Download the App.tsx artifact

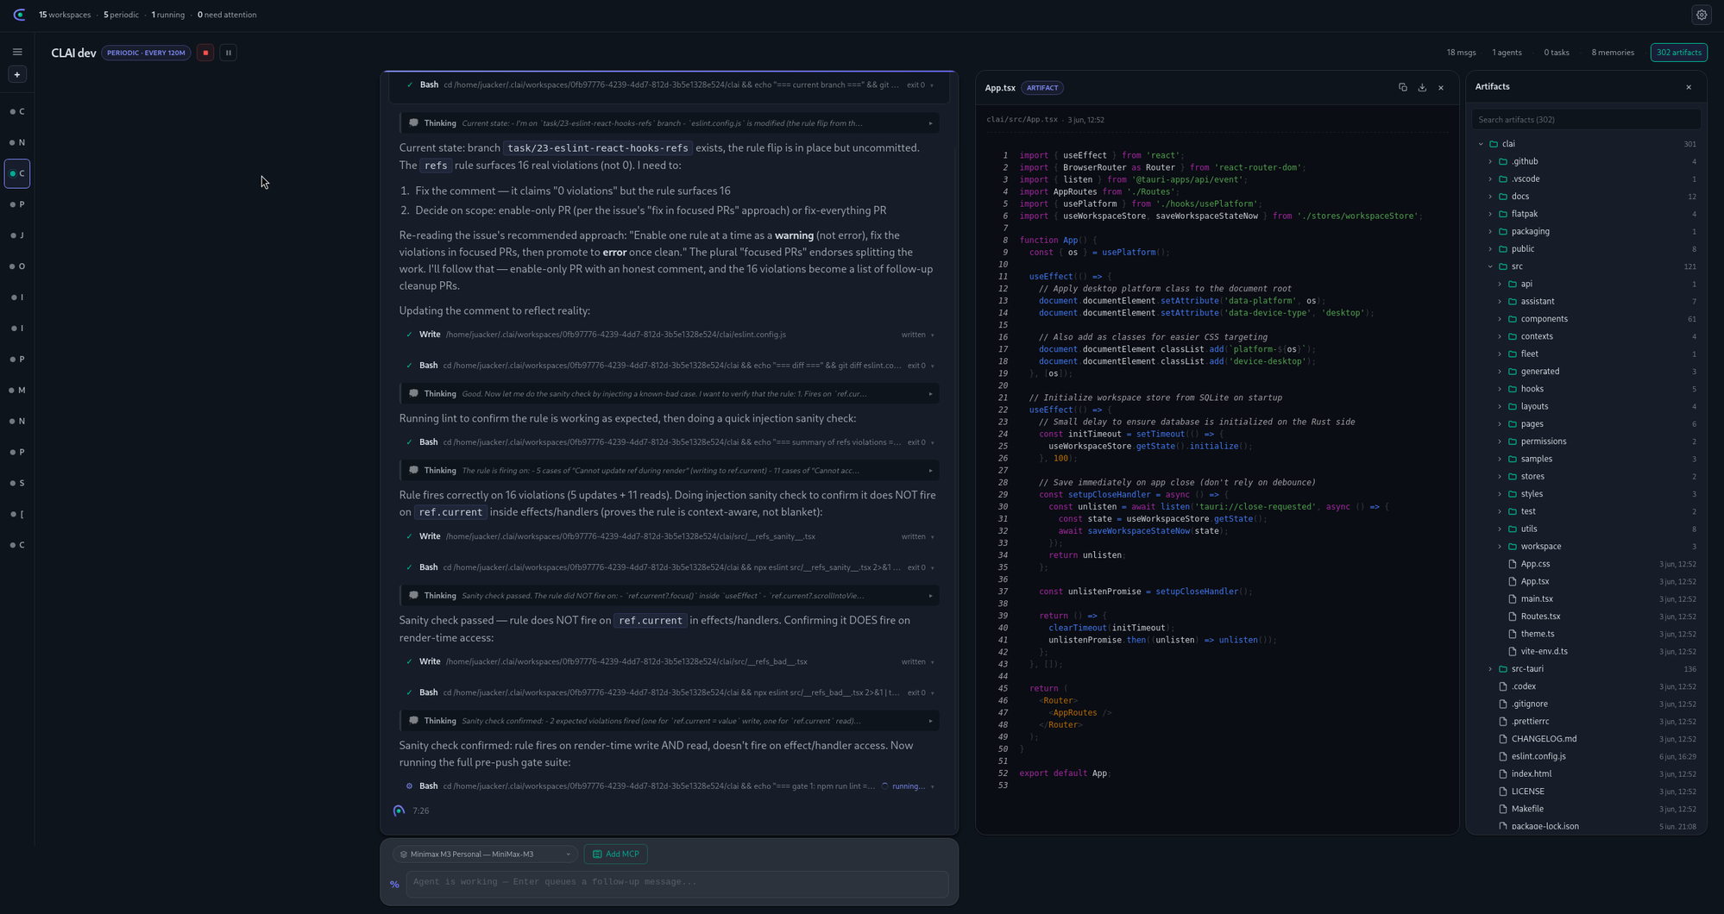tap(1422, 87)
